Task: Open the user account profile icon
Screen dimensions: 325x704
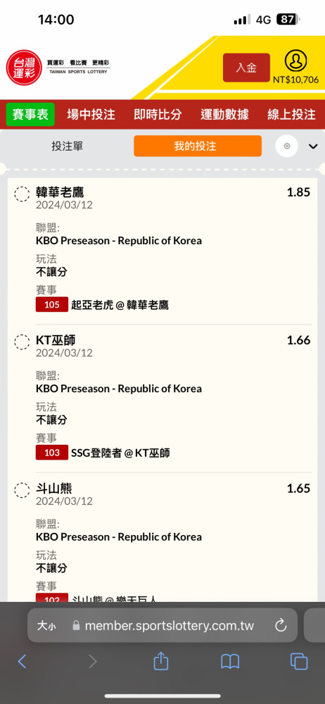Action: (296, 60)
